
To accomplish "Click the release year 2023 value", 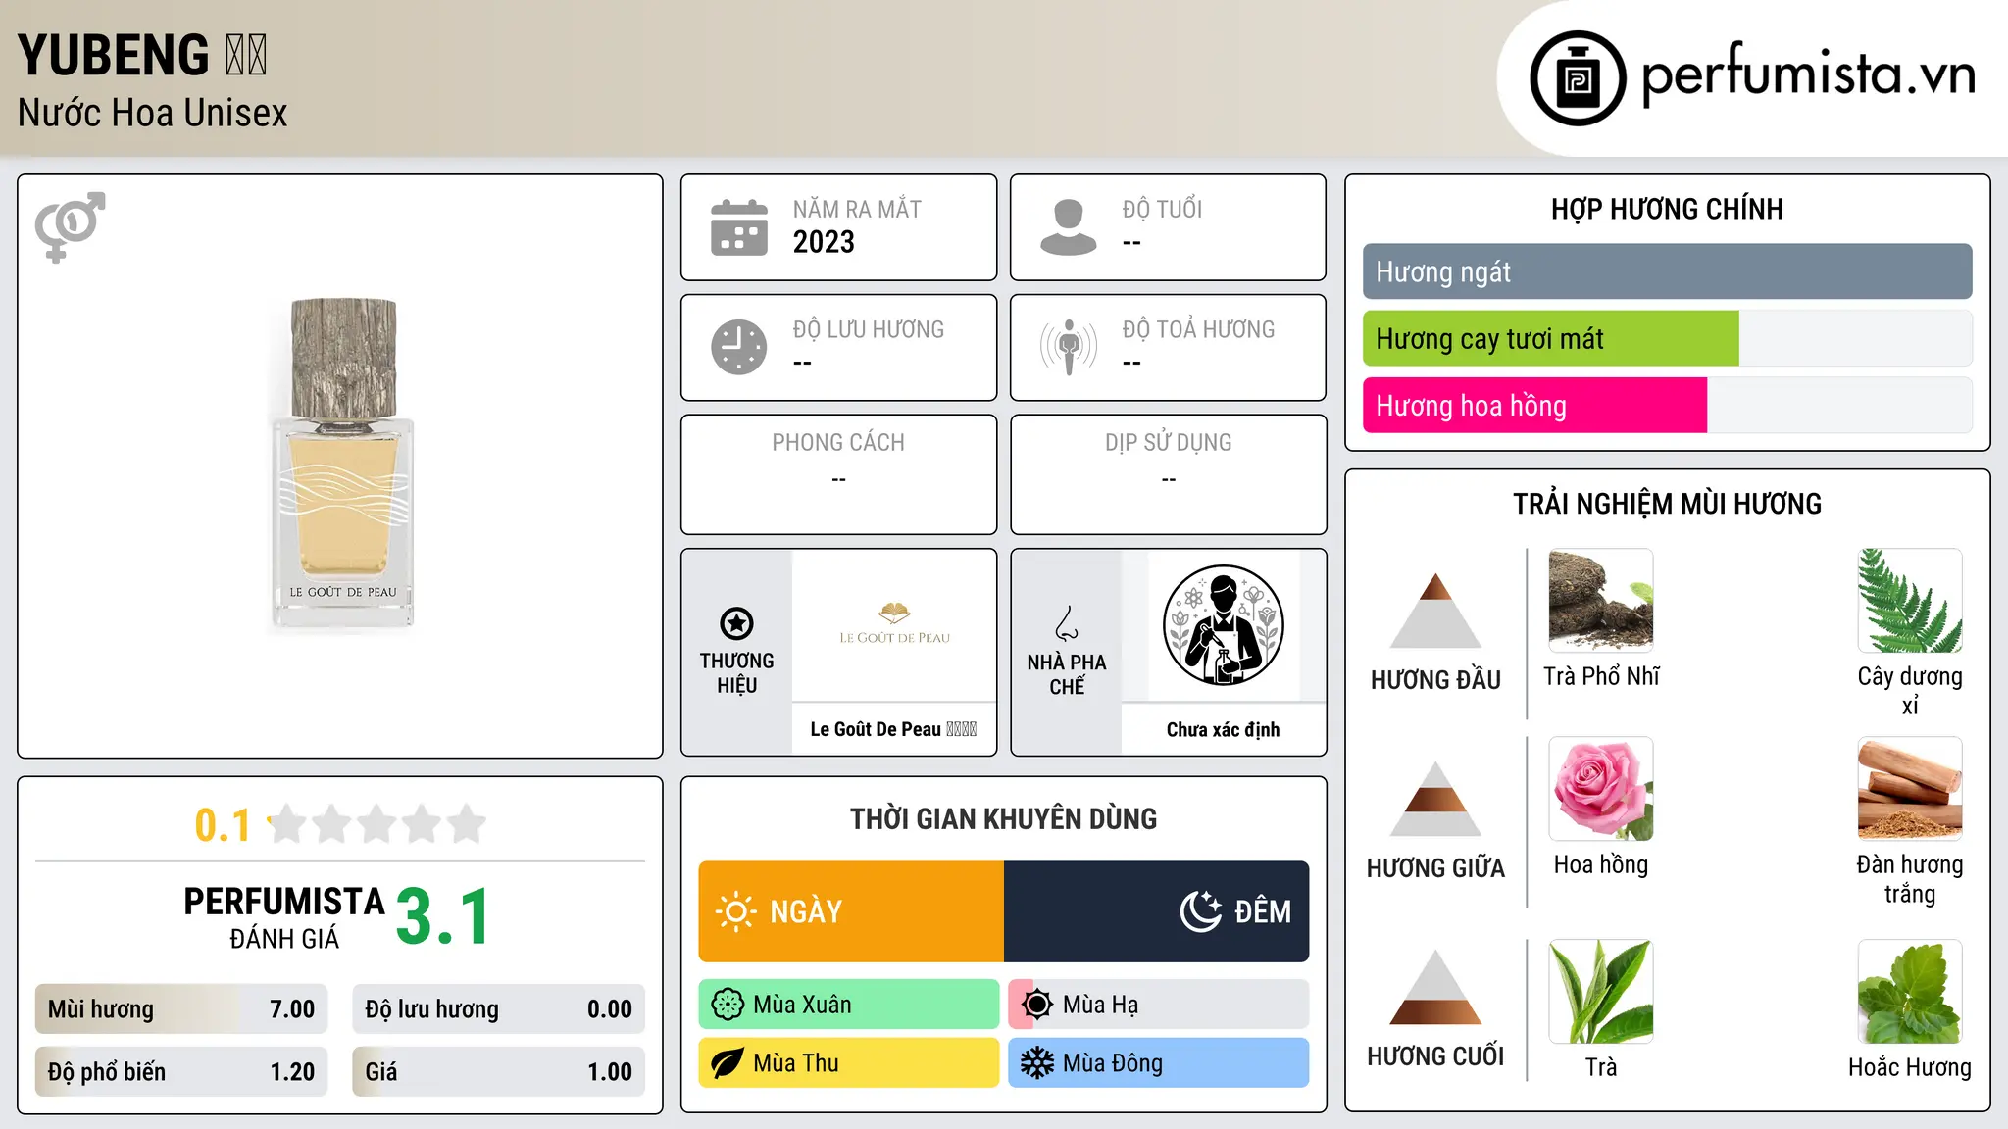I will coord(824,242).
